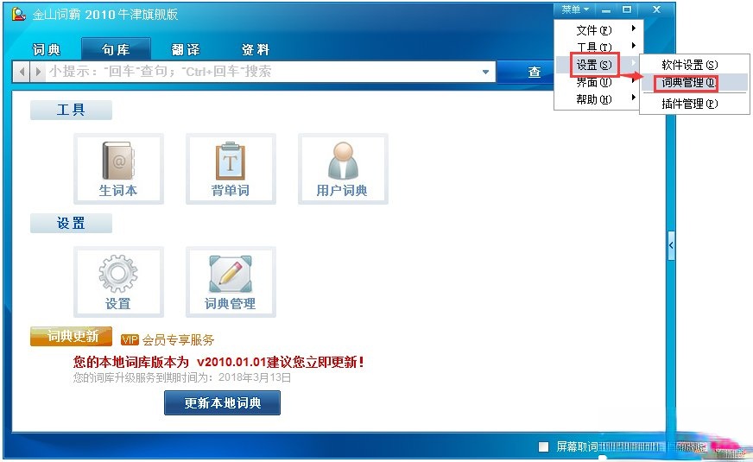Choose 软件设置(S) from submenu

point(694,65)
